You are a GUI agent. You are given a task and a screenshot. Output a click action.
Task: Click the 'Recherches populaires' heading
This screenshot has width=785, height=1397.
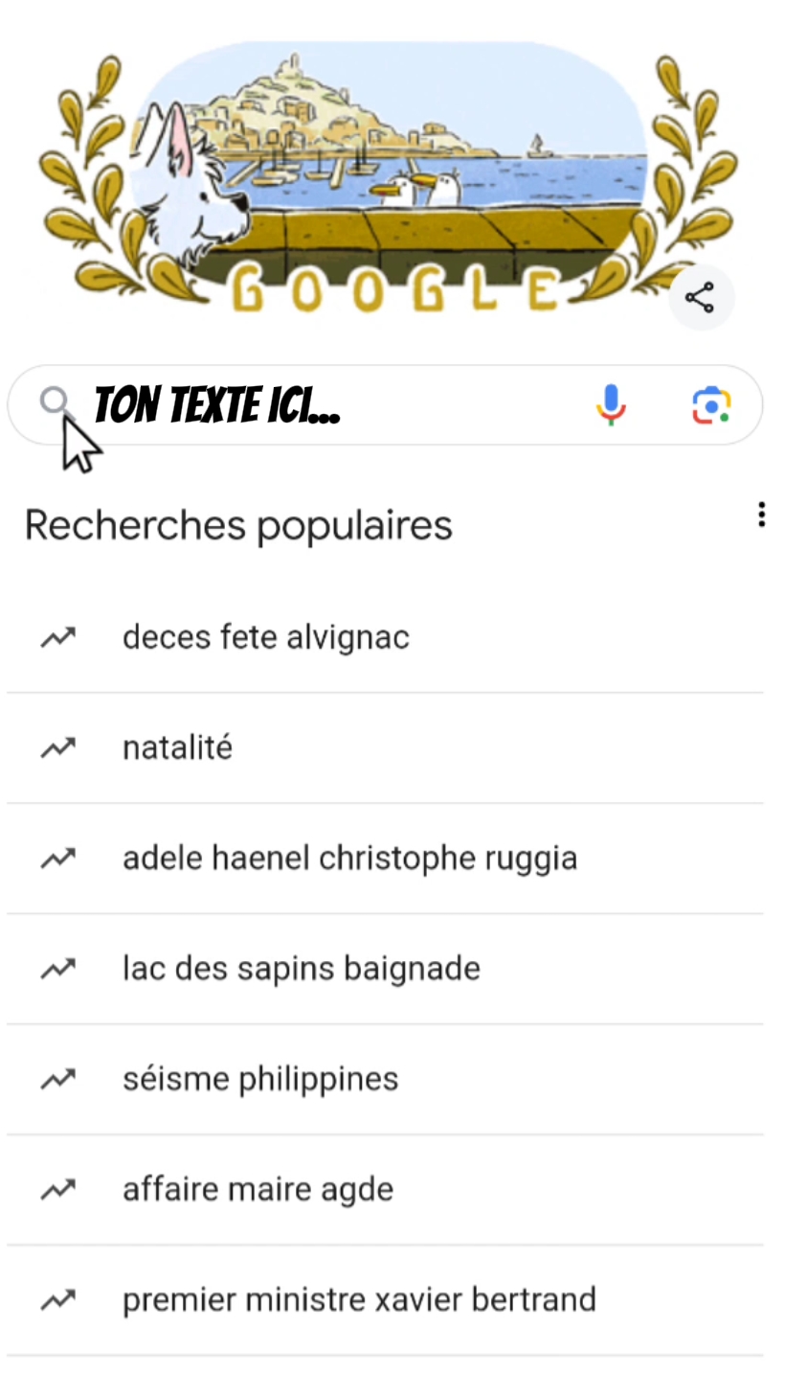238,525
